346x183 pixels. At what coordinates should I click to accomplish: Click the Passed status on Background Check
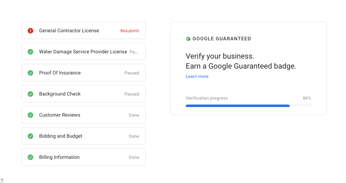(x=132, y=94)
